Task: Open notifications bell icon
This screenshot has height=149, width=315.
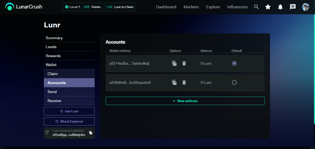Action: tap(280, 7)
